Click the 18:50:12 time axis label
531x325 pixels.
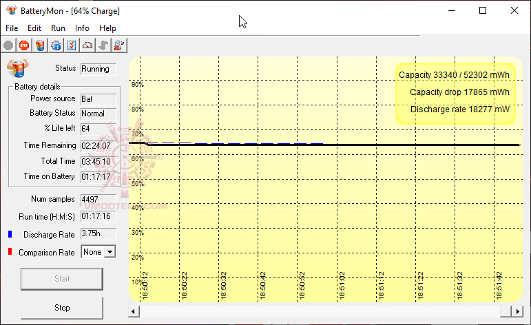coord(145,285)
